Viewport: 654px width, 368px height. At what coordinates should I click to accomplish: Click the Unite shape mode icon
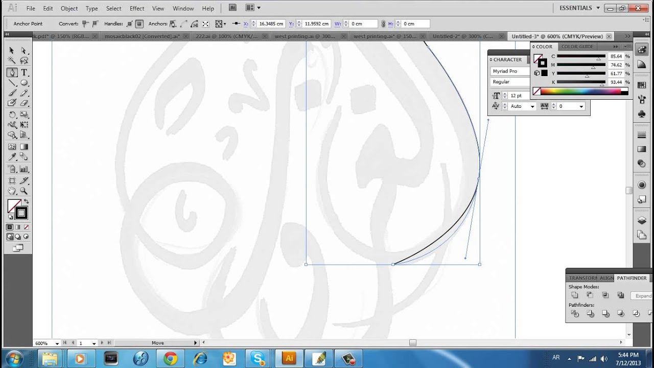(575, 295)
